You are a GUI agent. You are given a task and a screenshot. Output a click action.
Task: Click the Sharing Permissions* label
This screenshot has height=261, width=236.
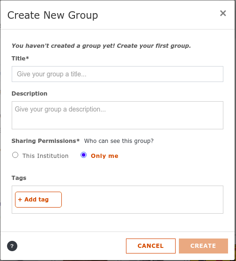[x=45, y=141]
